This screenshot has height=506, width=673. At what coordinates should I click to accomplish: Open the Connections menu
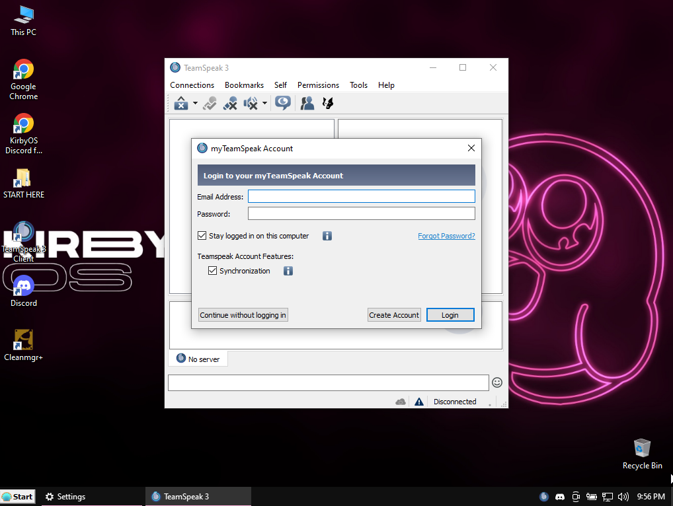click(x=192, y=85)
